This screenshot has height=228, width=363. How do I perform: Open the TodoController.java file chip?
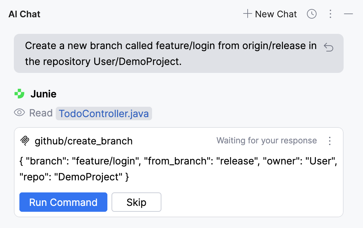point(104,113)
